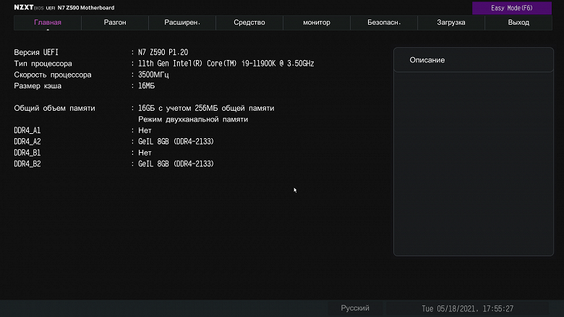
Task: Select the DDR4_A1 slot label
Action: [x=27, y=130]
